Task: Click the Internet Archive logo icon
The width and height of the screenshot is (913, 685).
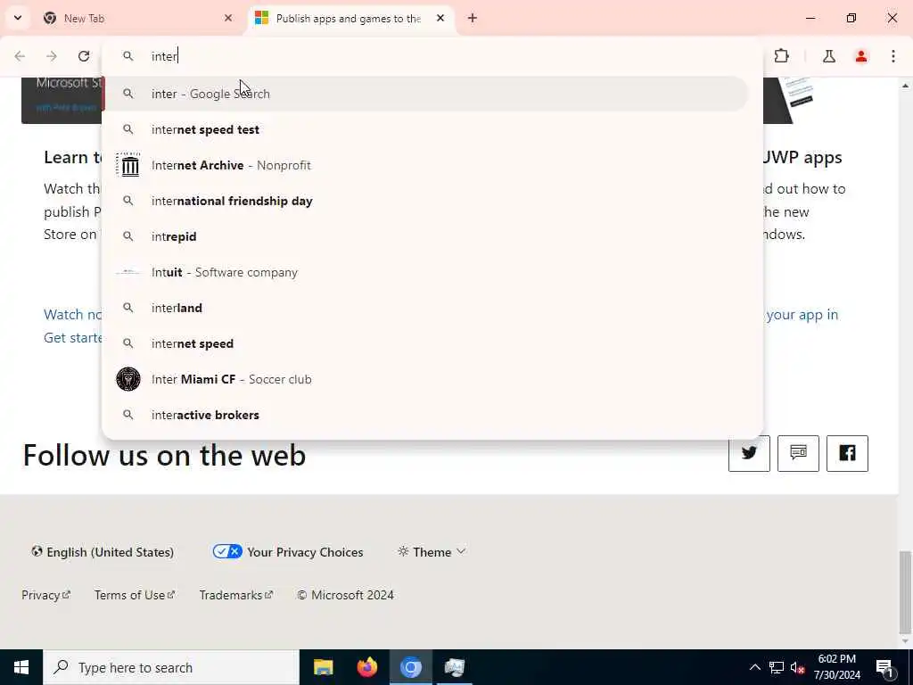Action: (128, 165)
